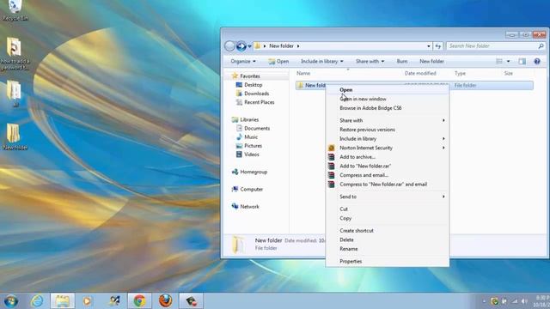Launch Google Chrome from the taskbar
This screenshot has height=309, width=550.
139,301
